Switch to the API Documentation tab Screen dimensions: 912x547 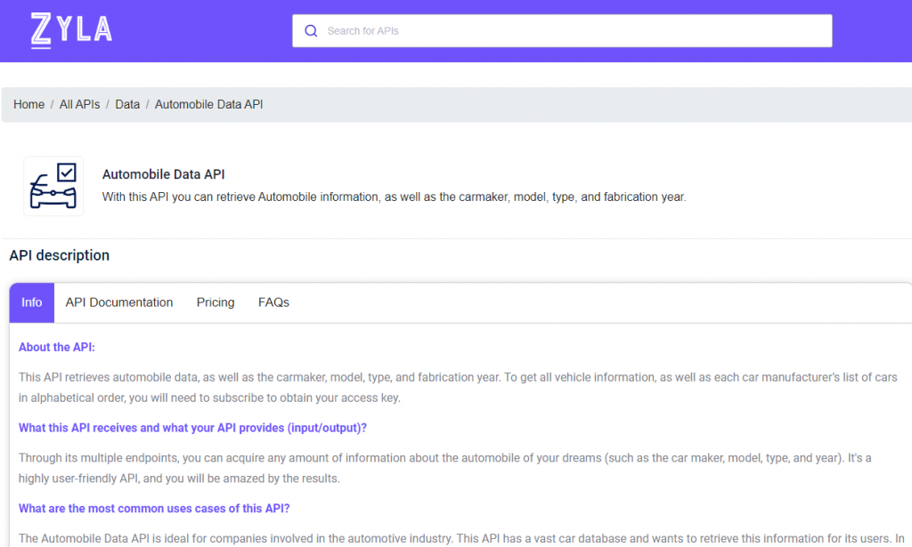click(x=119, y=302)
